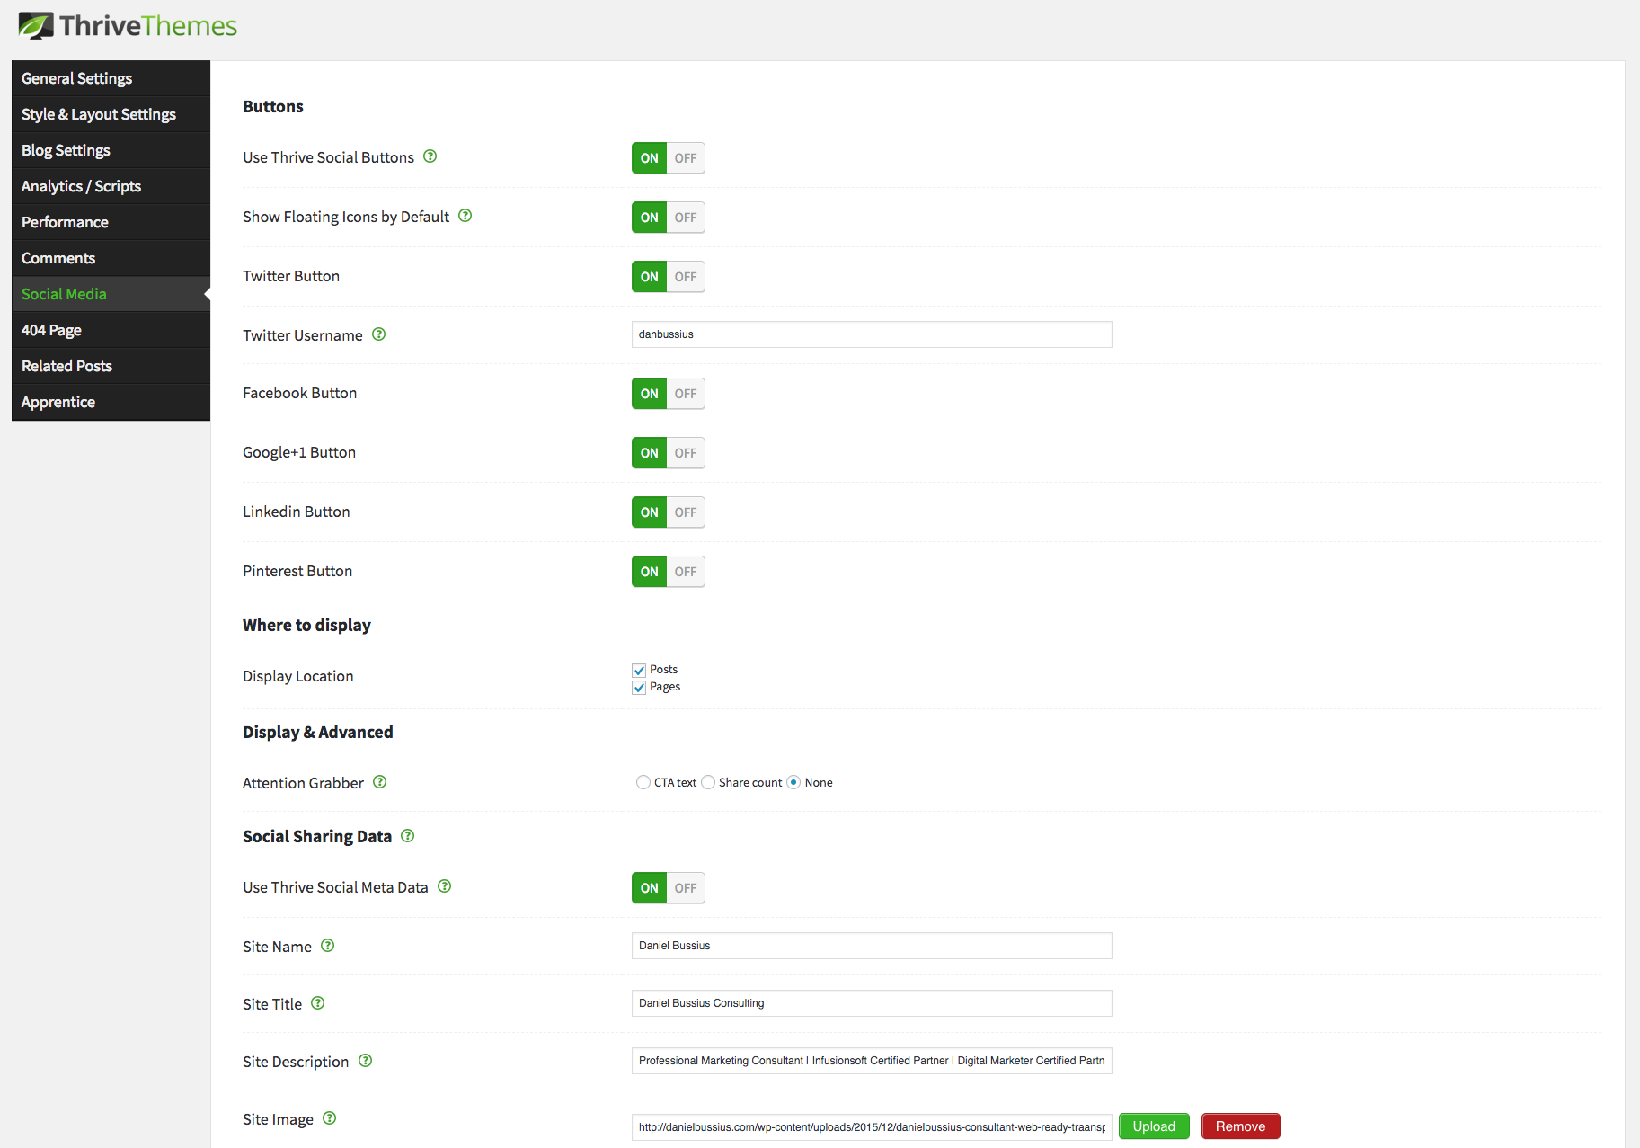Image resolution: width=1640 pixels, height=1148 pixels.
Task: Select the Share count radio option
Action: pyautogui.click(x=708, y=782)
